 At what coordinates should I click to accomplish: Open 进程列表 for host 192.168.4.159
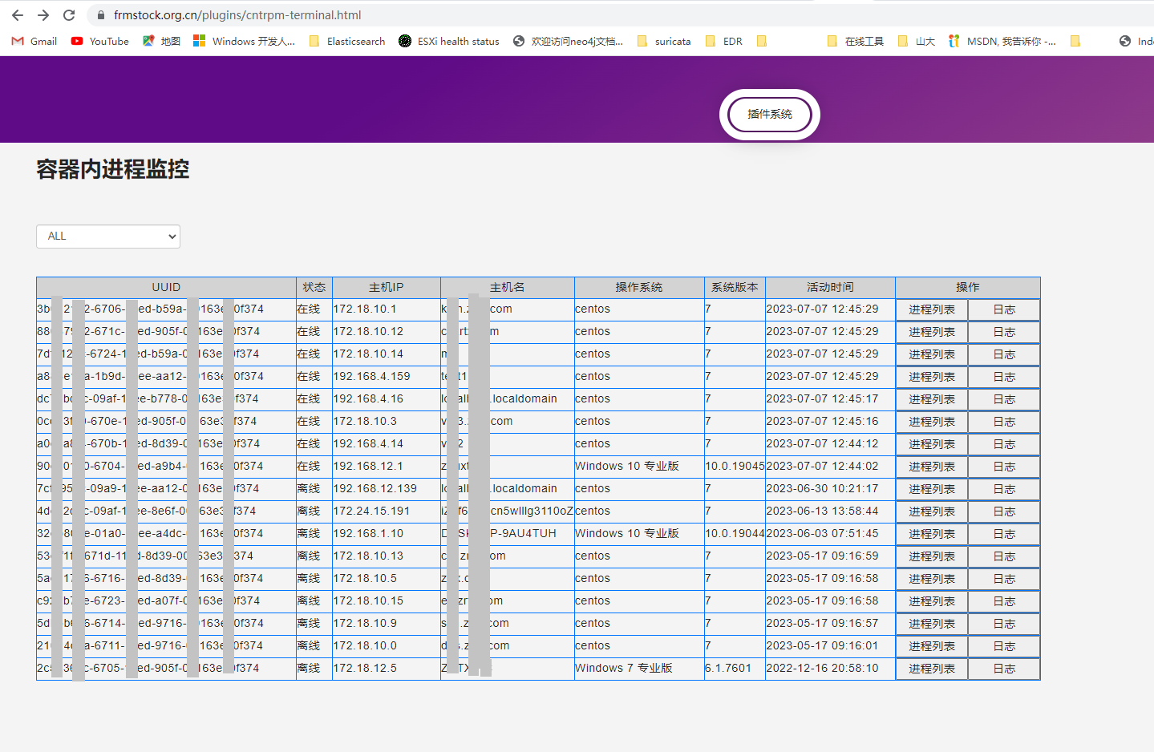click(932, 377)
